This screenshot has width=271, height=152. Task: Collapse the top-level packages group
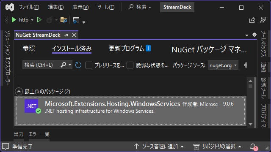(19, 92)
